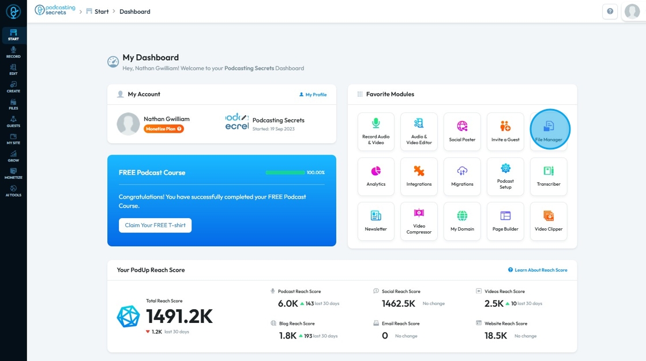Click the course progress bar at 100%
This screenshot has height=361, width=646.
click(x=285, y=172)
